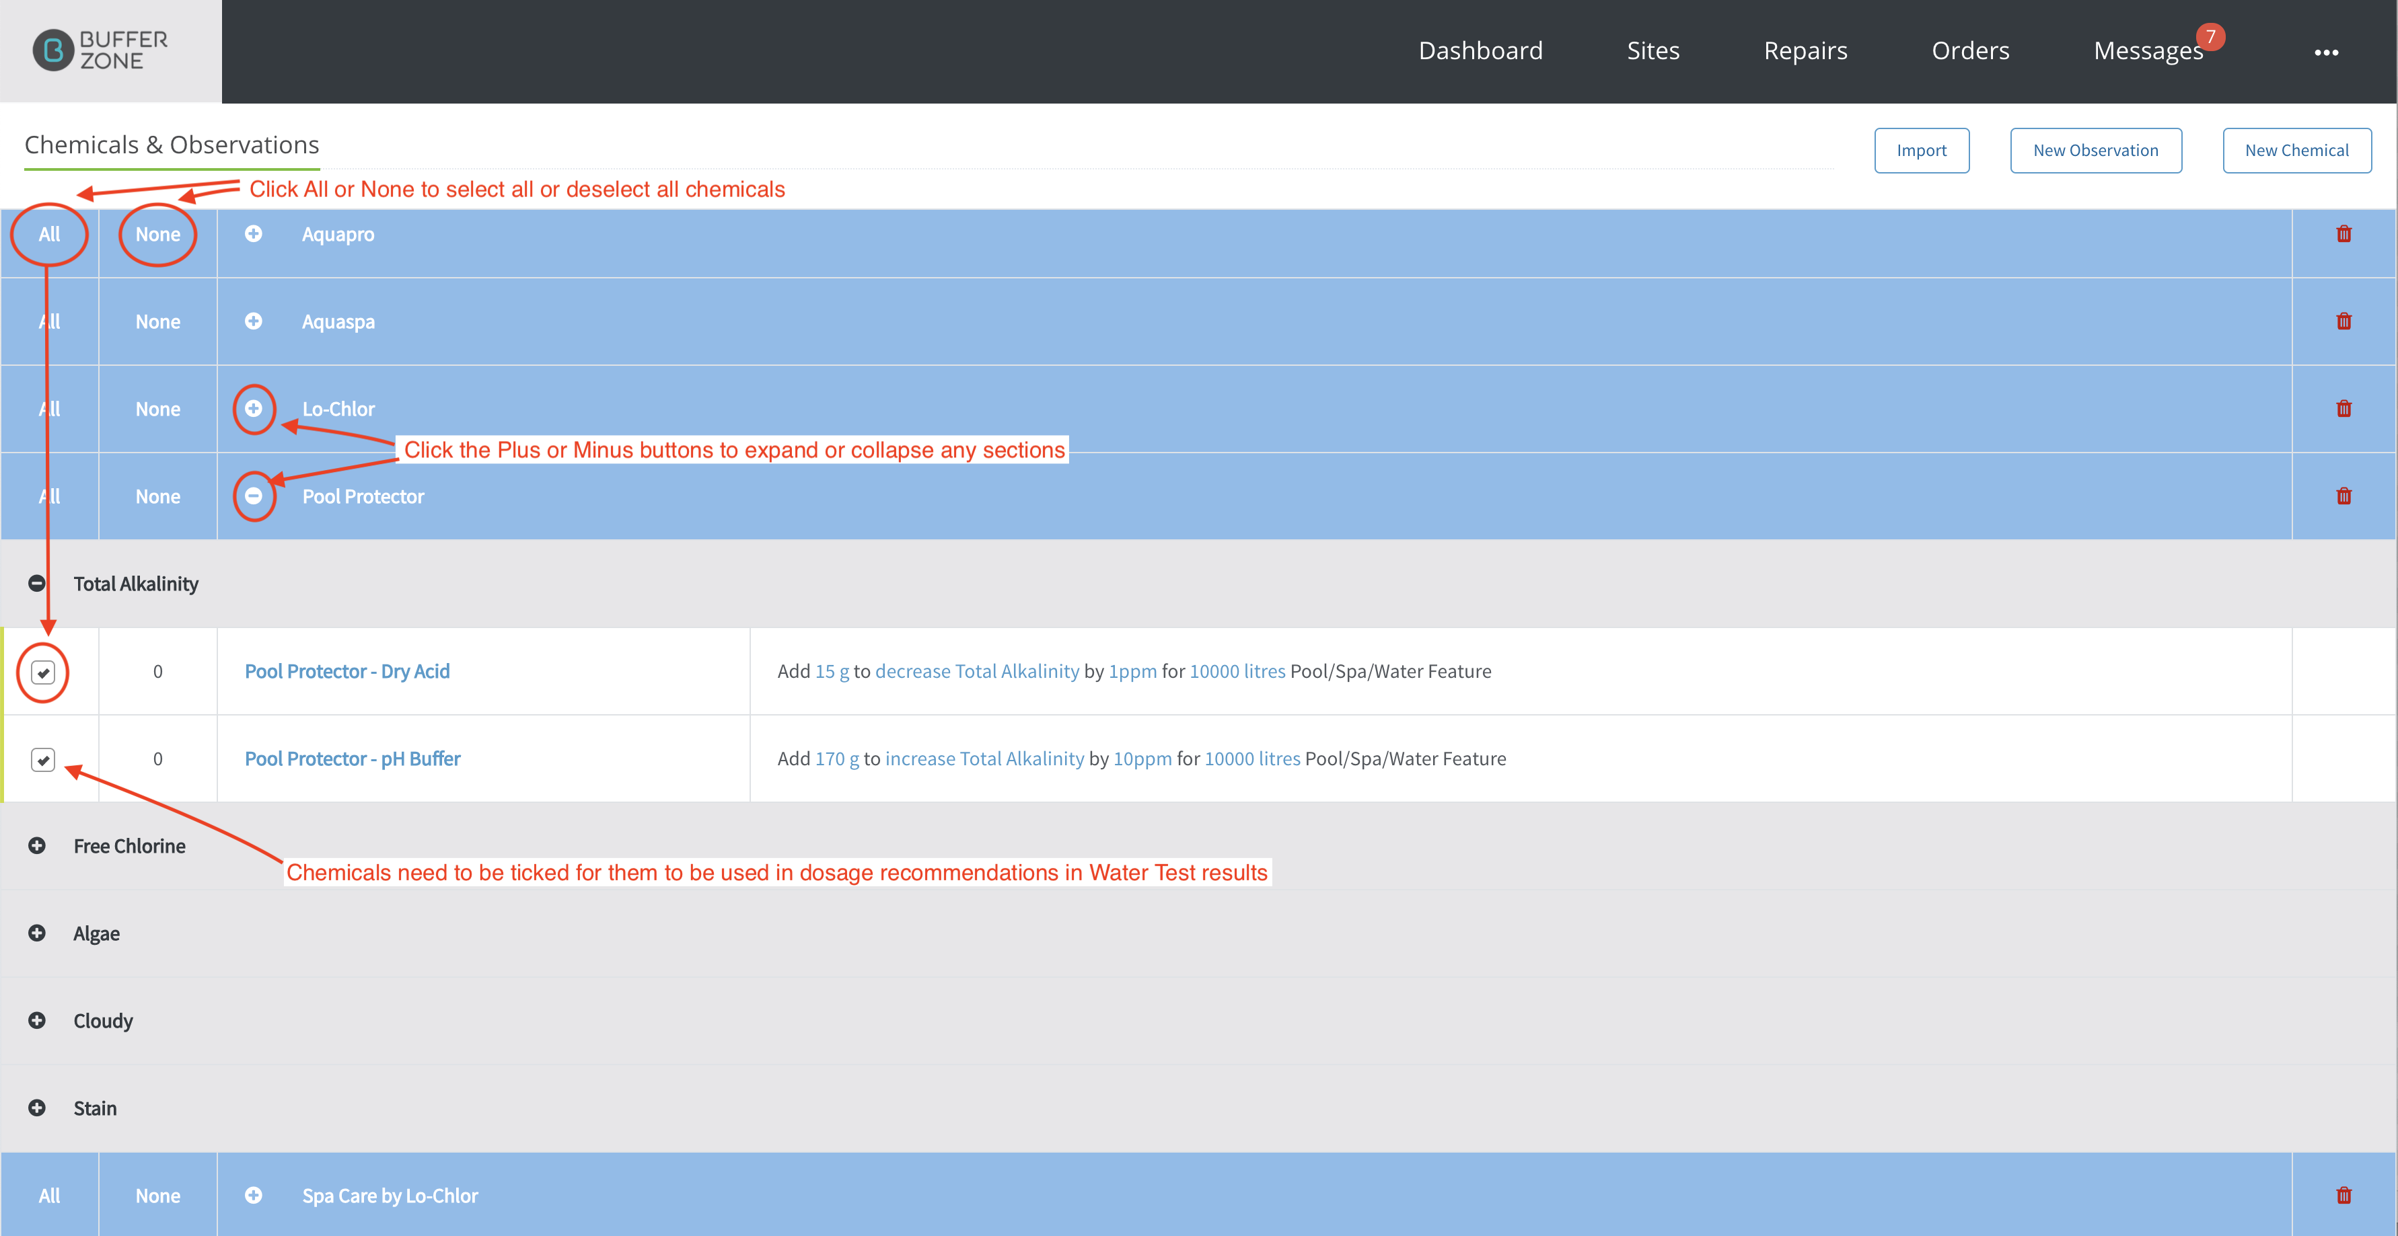
Task: Collapse the Total Alkalinity subsection
Action: (37, 584)
